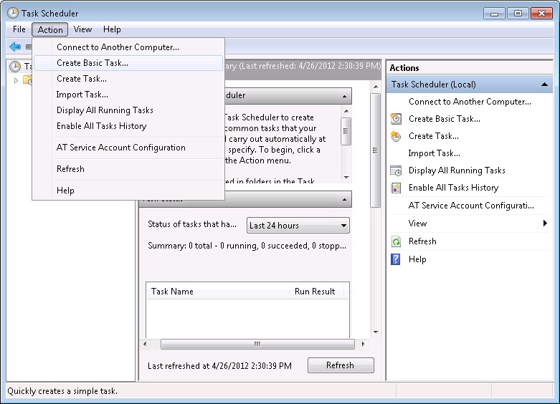560x404 pixels.
Task: Choose Enable All Tasks History in Action menu
Action: click(x=128, y=125)
